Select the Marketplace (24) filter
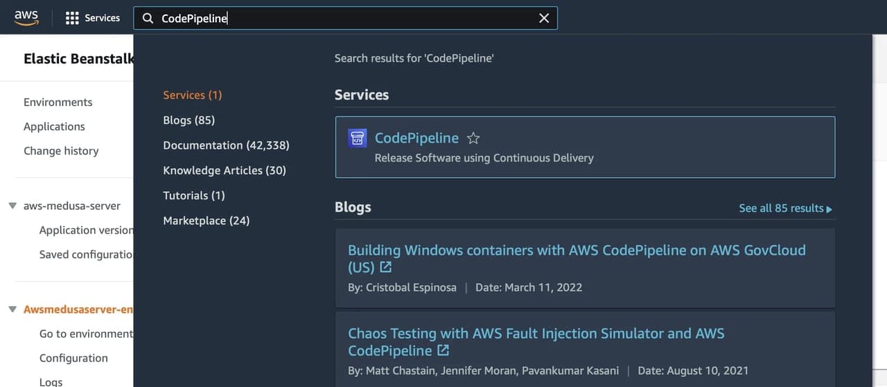 point(207,220)
